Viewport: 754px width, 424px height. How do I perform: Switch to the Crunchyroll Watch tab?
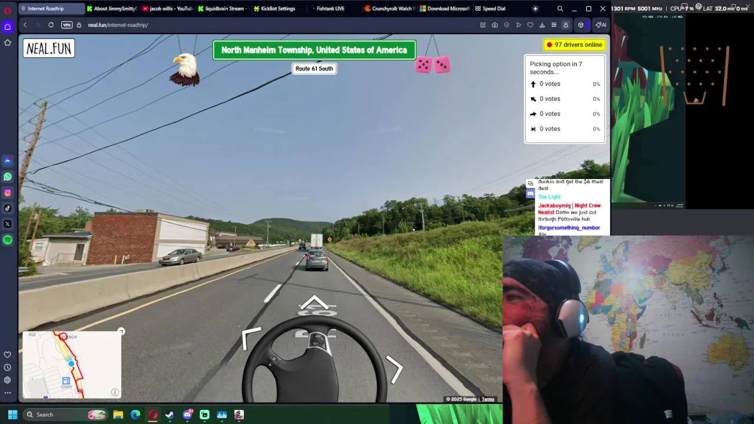389,8
